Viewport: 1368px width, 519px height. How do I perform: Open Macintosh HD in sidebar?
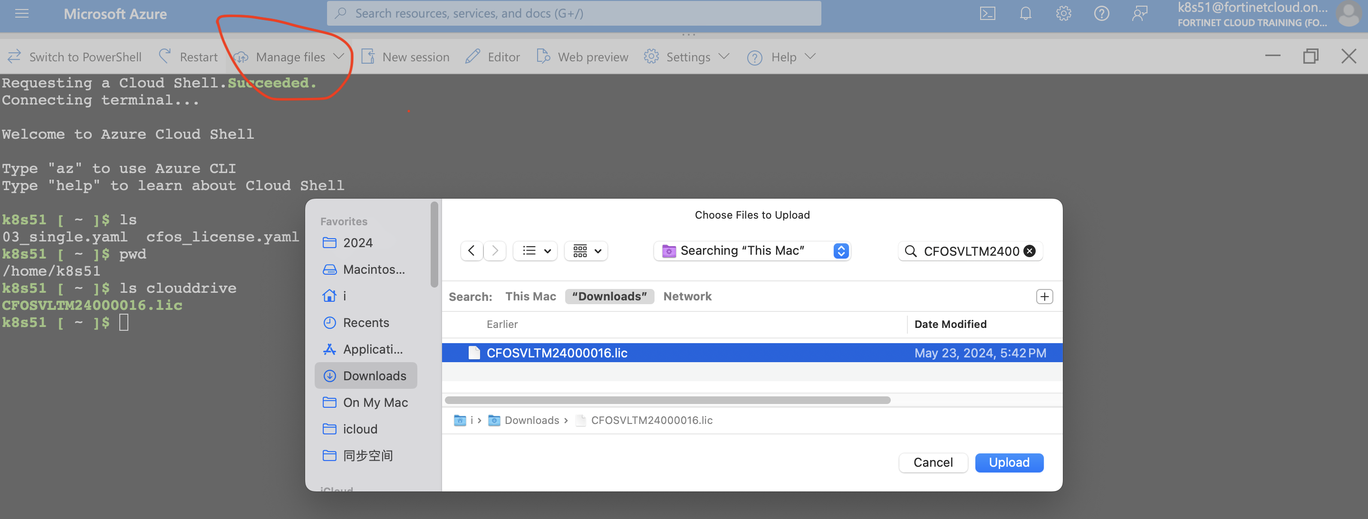tap(366, 269)
